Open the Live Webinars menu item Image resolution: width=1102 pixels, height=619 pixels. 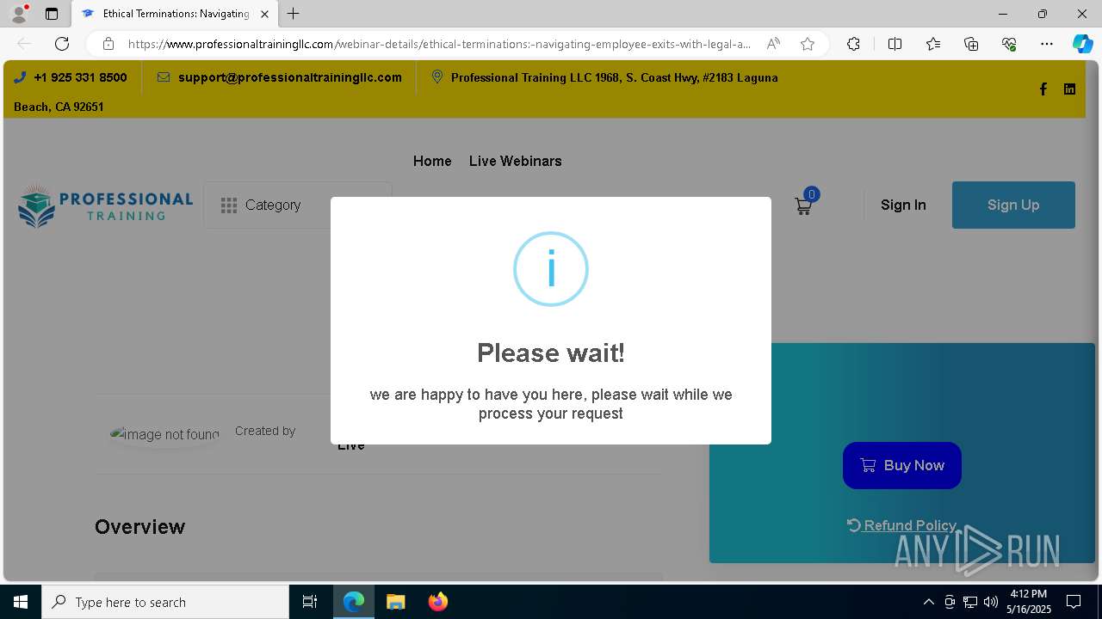pos(515,161)
